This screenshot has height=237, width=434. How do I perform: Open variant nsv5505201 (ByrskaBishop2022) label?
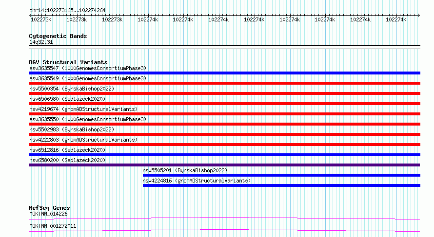click(x=185, y=170)
